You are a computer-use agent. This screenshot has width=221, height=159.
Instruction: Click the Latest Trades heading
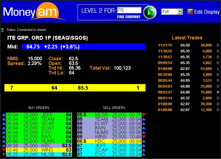coord(187,38)
